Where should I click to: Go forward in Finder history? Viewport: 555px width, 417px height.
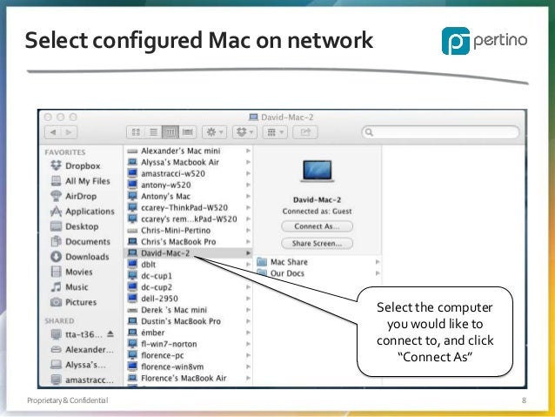pos(69,132)
